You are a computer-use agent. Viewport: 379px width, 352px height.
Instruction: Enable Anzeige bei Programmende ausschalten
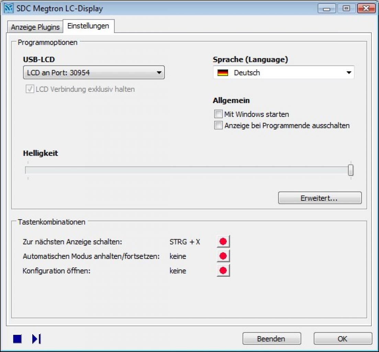click(x=218, y=125)
